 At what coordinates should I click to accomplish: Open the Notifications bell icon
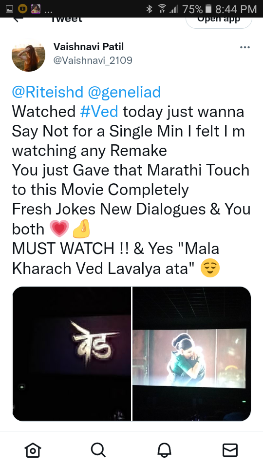coord(164,450)
